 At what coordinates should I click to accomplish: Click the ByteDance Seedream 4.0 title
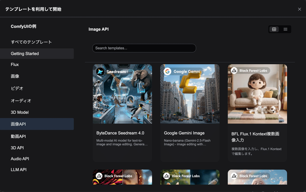click(120, 133)
